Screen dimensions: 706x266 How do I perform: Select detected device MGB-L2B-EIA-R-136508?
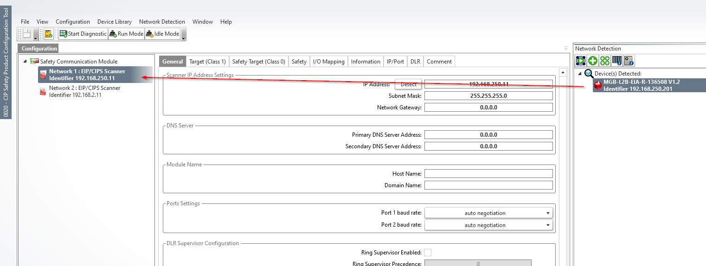(641, 85)
